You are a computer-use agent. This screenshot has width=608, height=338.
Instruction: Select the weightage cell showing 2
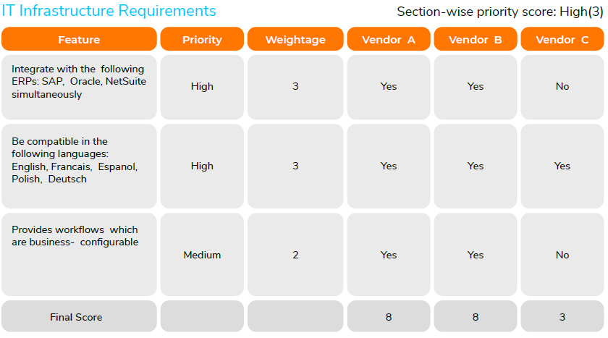coord(295,255)
